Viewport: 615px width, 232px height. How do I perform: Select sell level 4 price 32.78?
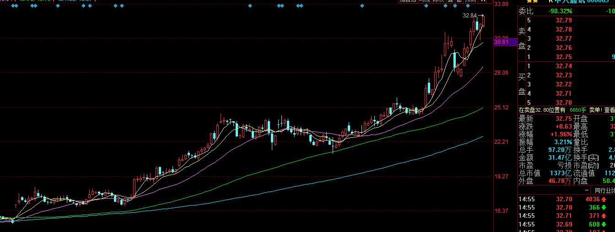(x=564, y=29)
